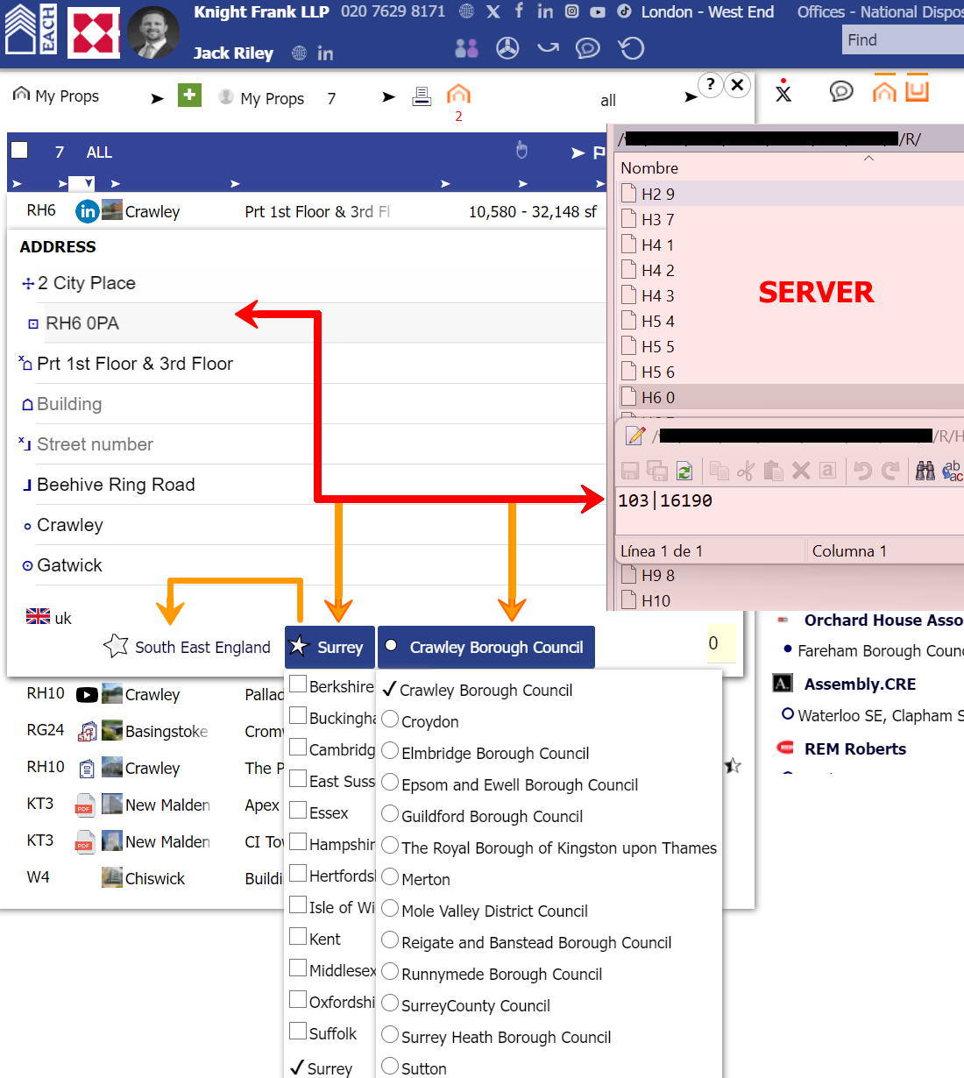Click the X (Twitter) icon in header
This screenshot has width=964, height=1078.
[x=493, y=11]
